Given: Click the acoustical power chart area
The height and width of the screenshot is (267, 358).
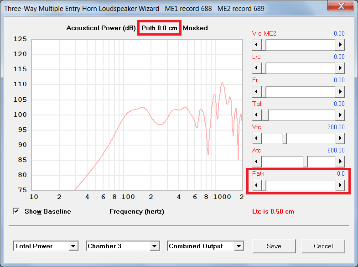Looking at the screenshot, I should pos(137,115).
